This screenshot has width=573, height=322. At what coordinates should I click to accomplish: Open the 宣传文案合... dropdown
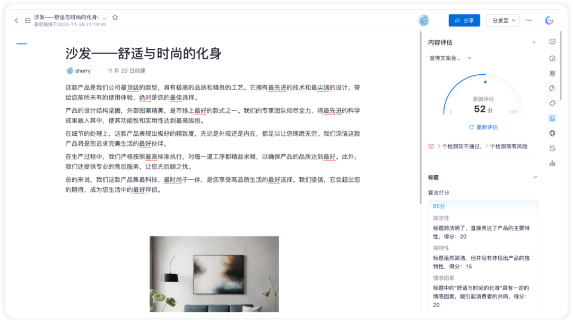tap(450, 58)
